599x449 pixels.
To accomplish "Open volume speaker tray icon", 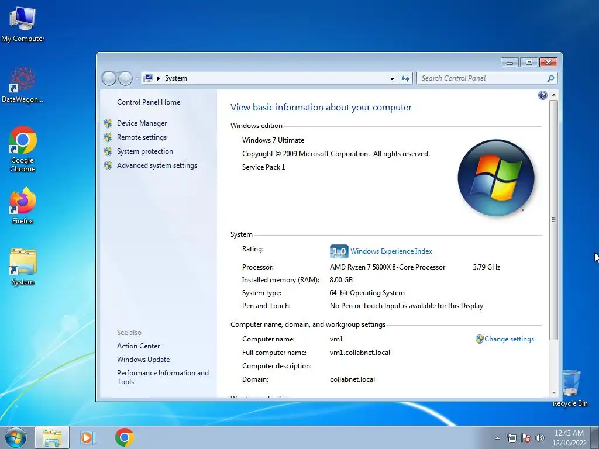I will (x=540, y=438).
